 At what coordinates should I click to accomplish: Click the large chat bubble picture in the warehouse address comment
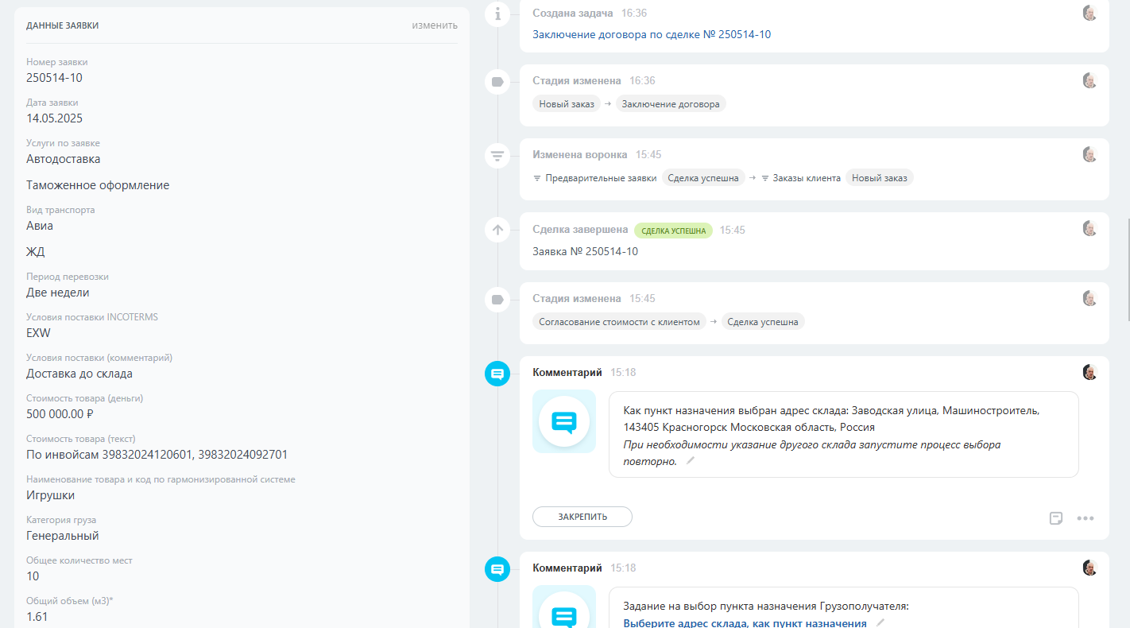[564, 421]
